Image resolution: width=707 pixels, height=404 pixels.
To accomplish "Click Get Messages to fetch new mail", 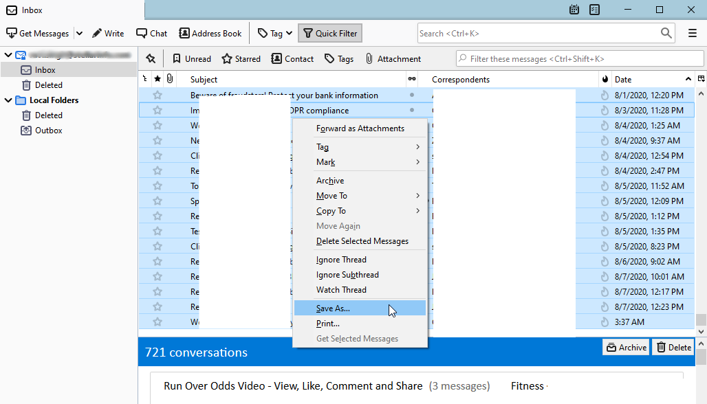I will 38,33.
